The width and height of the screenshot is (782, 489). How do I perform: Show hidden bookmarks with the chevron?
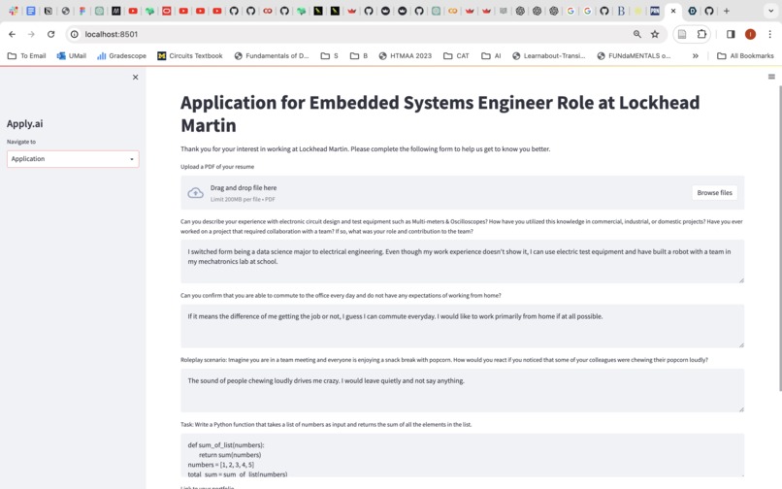click(696, 56)
